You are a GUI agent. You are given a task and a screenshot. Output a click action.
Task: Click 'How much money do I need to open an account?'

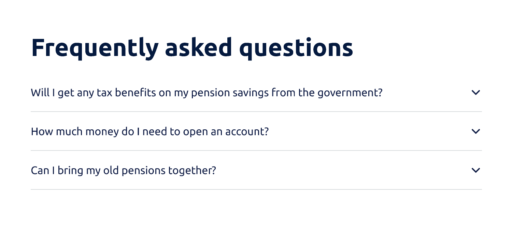coord(150,131)
